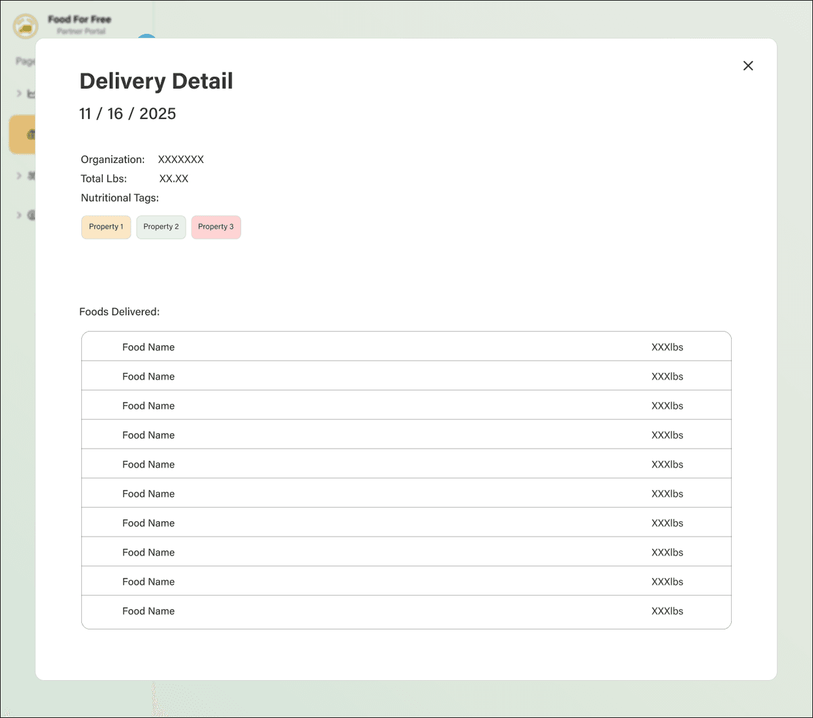Click the Total Lbs value XX.XX
813x718 pixels.
point(173,179)
